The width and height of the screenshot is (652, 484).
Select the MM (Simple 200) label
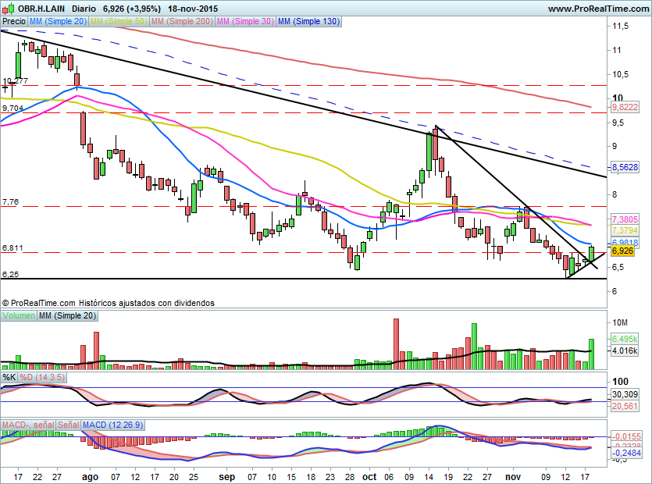(183, 22)
